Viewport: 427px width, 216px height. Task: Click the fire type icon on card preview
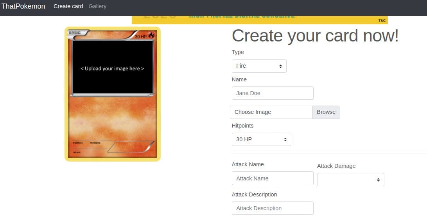151,35
